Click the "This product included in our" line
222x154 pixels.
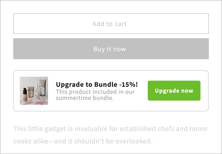click(x=95, y=92)
